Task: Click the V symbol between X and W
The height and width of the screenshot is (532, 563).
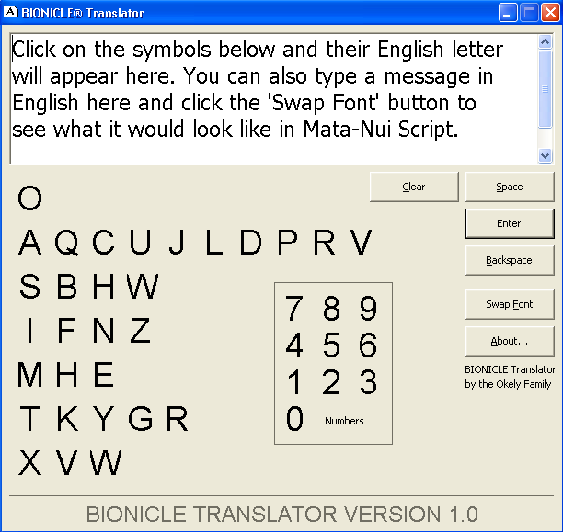Action: pos(67,463)
